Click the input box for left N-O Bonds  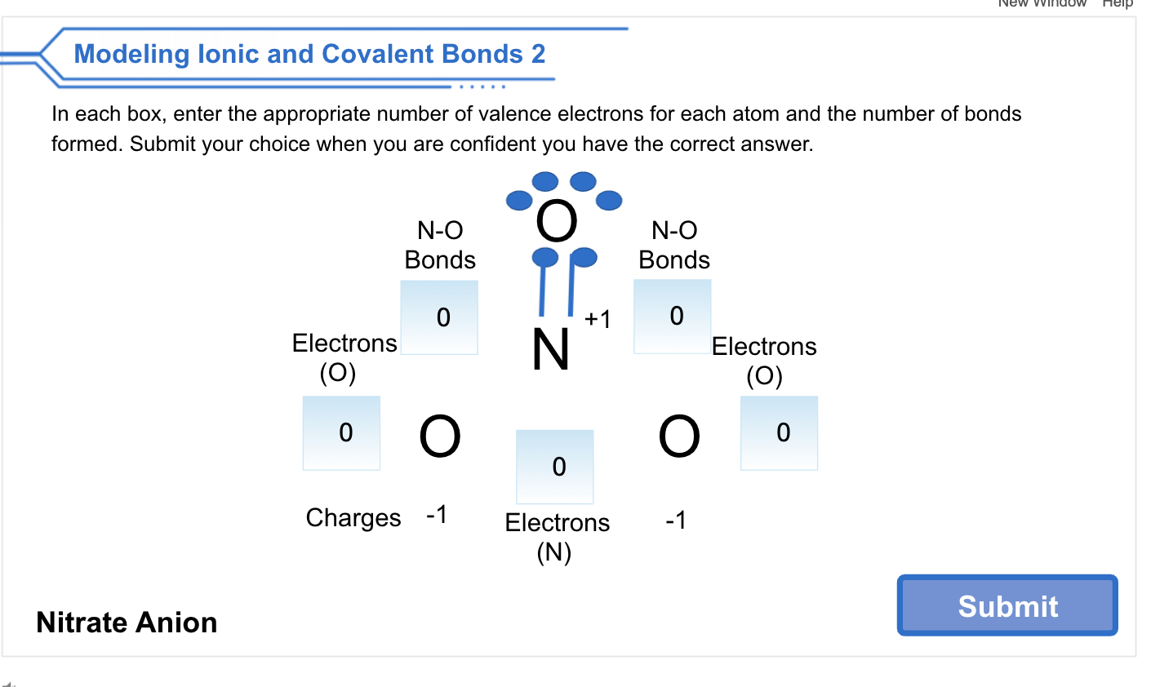pos(439,317)
